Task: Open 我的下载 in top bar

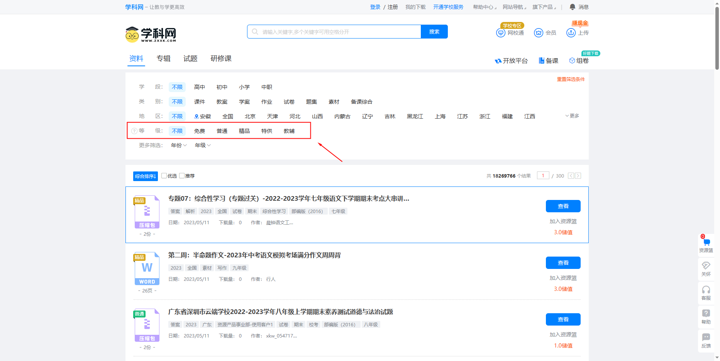Action: click(x=415, y=7)
